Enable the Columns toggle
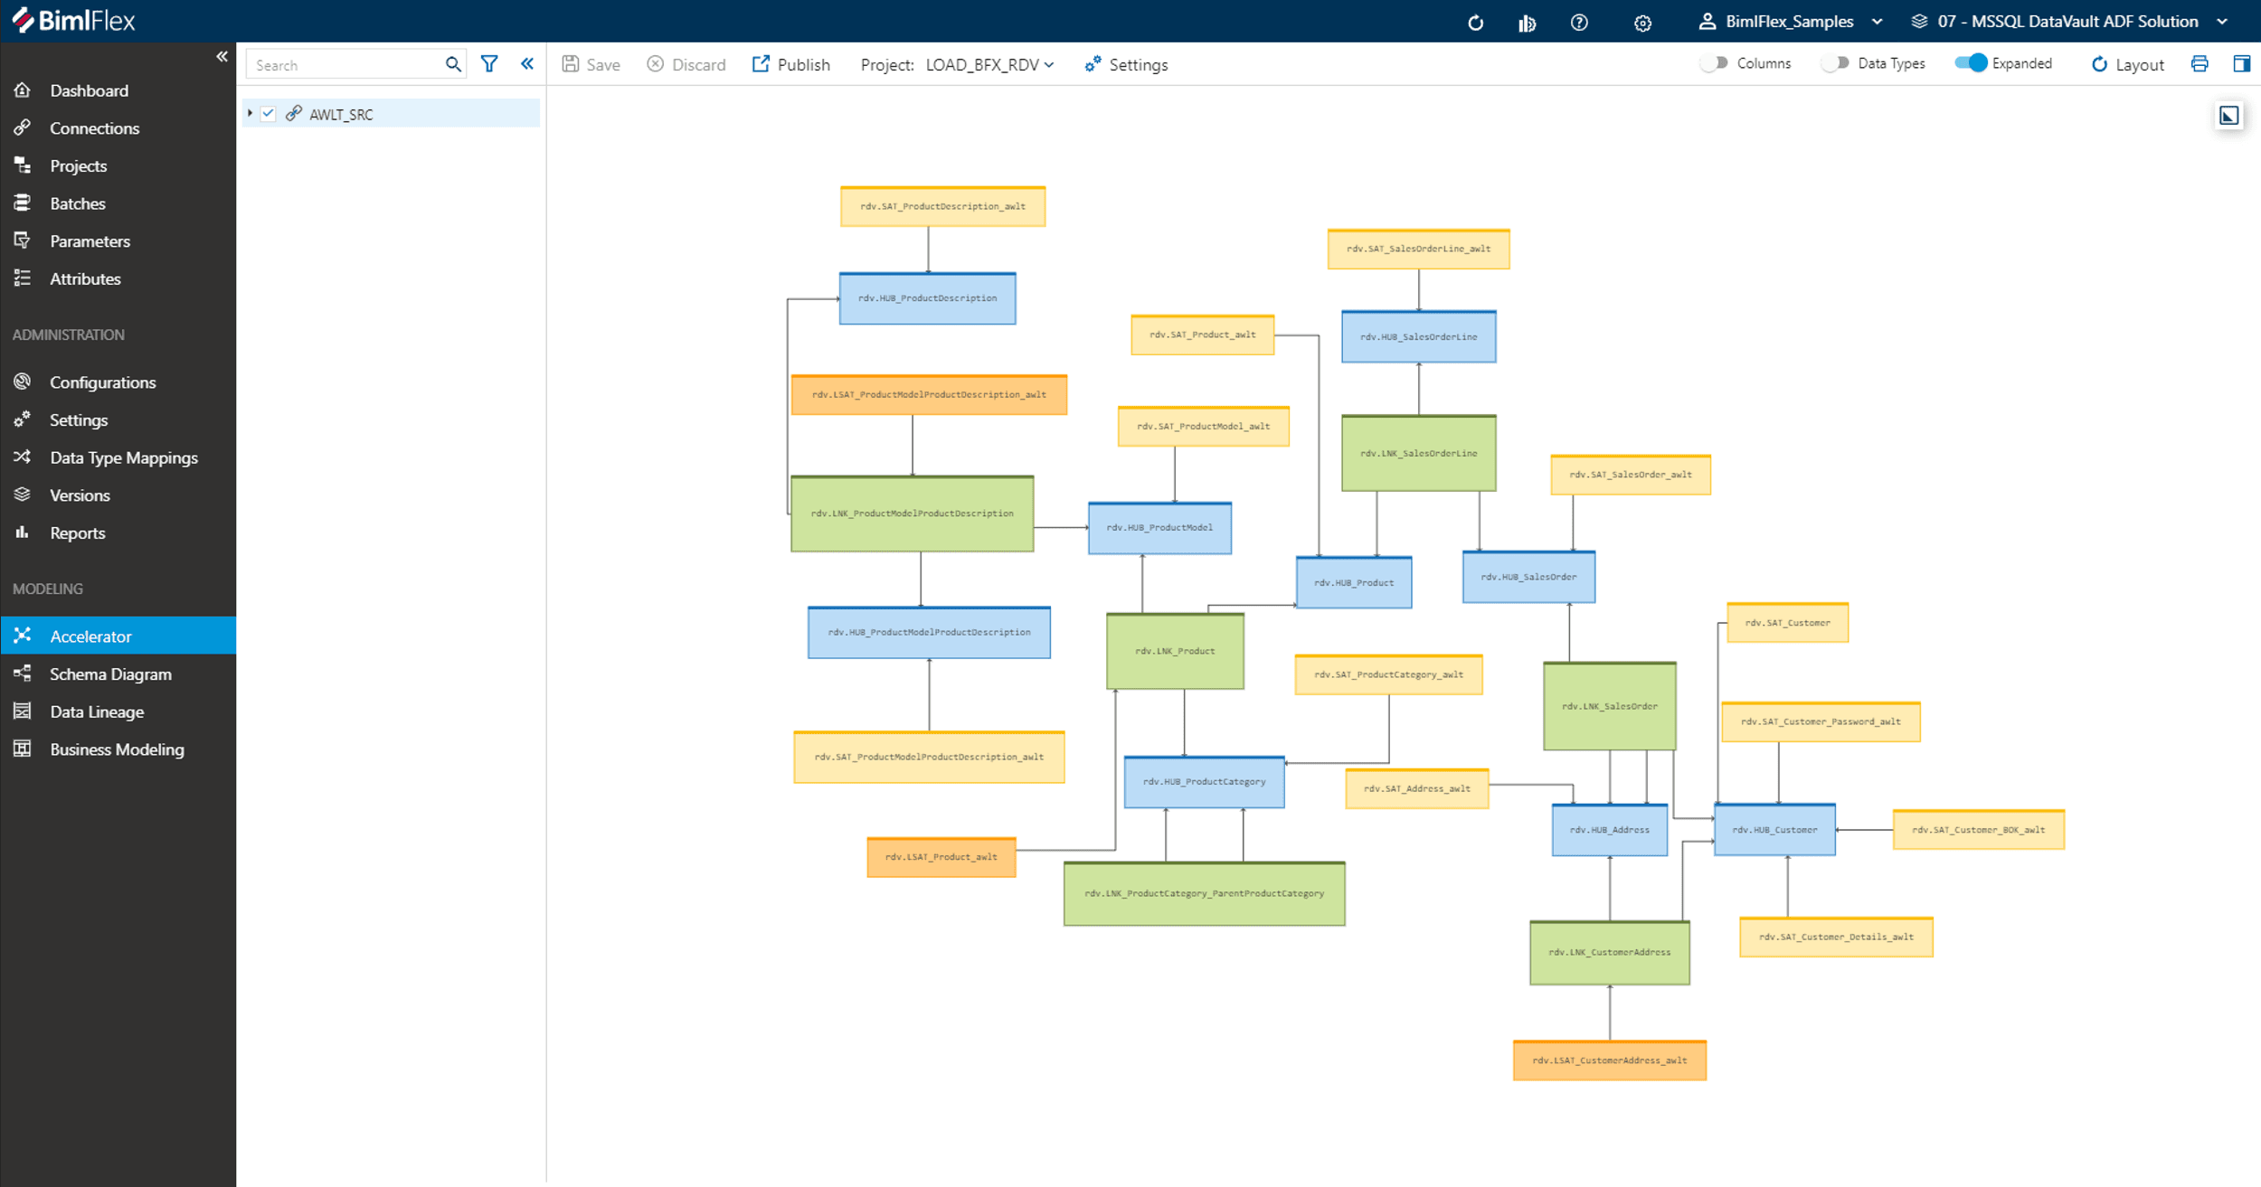Image resolution: width=2261 pixels, height=1187 pixels. (x=1714, y=63)
